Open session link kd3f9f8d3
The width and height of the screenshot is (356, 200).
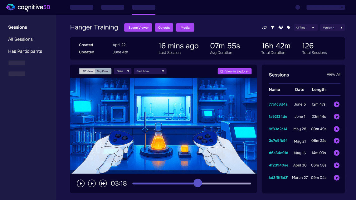click(x=278, y=178)
